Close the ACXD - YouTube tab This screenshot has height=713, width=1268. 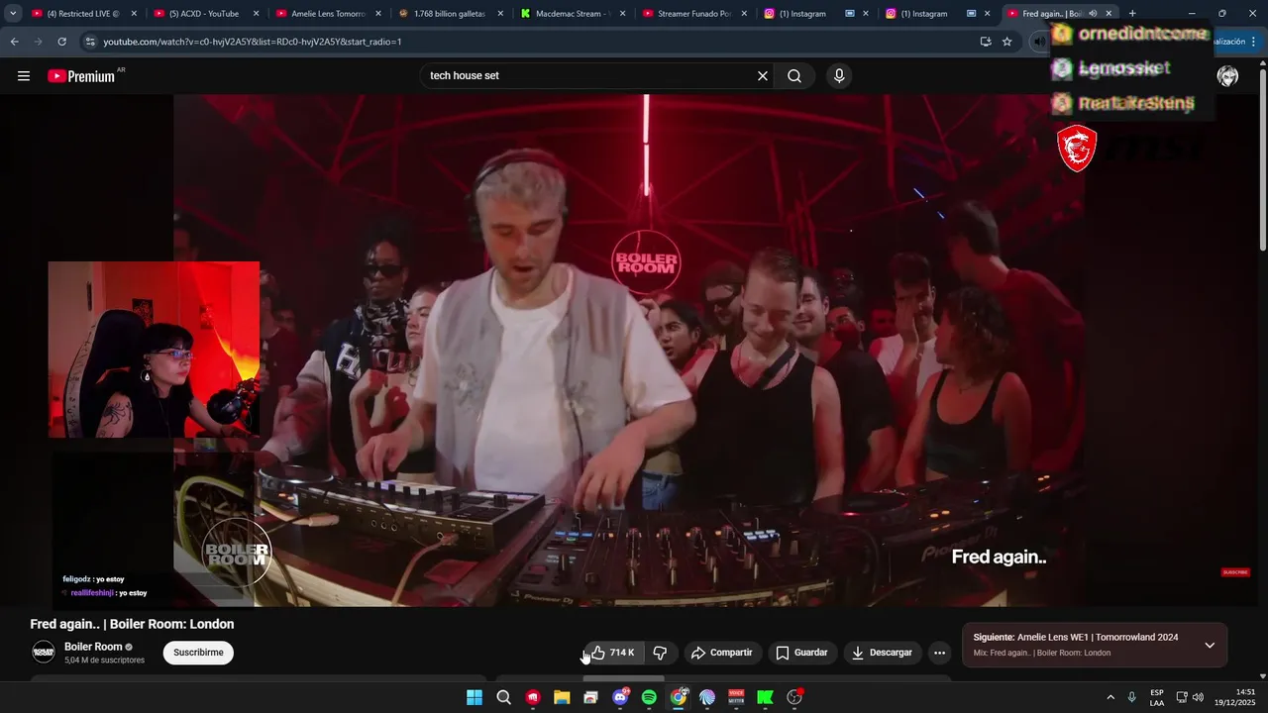click(x=256, y=14)
